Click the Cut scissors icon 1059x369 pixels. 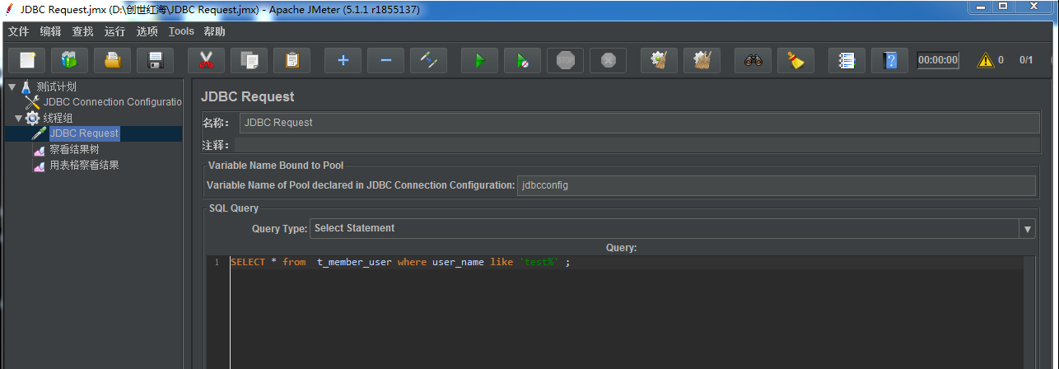pos(206,60)
